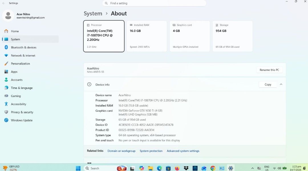Click the Device info circle icon
Image resolution: width=308 pixels, height=171 pixels.
click(x=89, y=84)
